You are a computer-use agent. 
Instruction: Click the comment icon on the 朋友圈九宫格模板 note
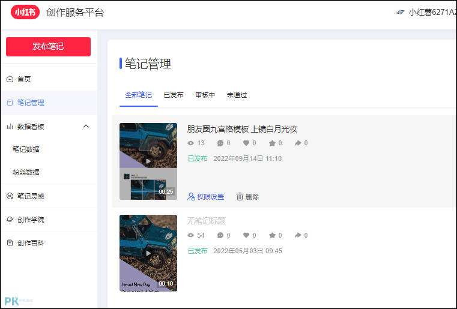(220, 143)
